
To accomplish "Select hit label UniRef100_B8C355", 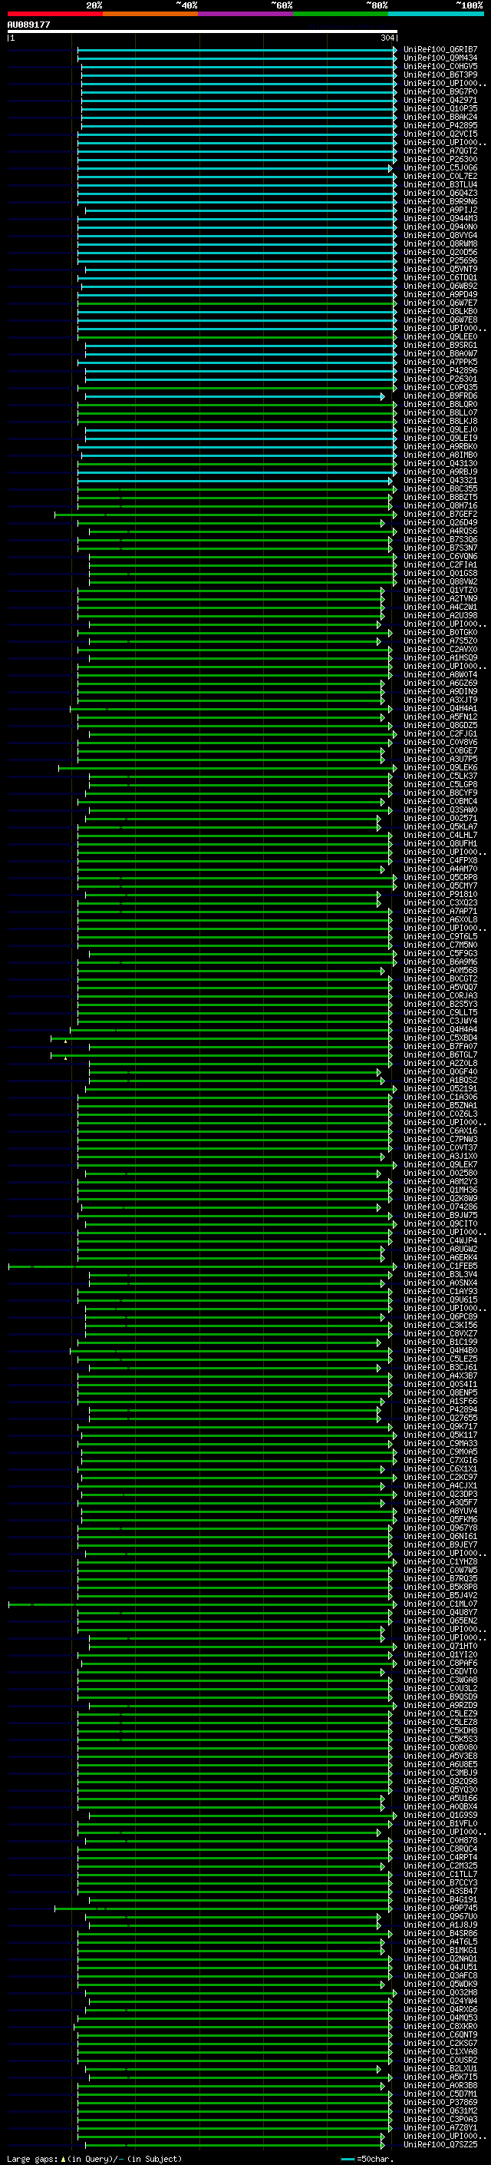I will coord(440,489).
